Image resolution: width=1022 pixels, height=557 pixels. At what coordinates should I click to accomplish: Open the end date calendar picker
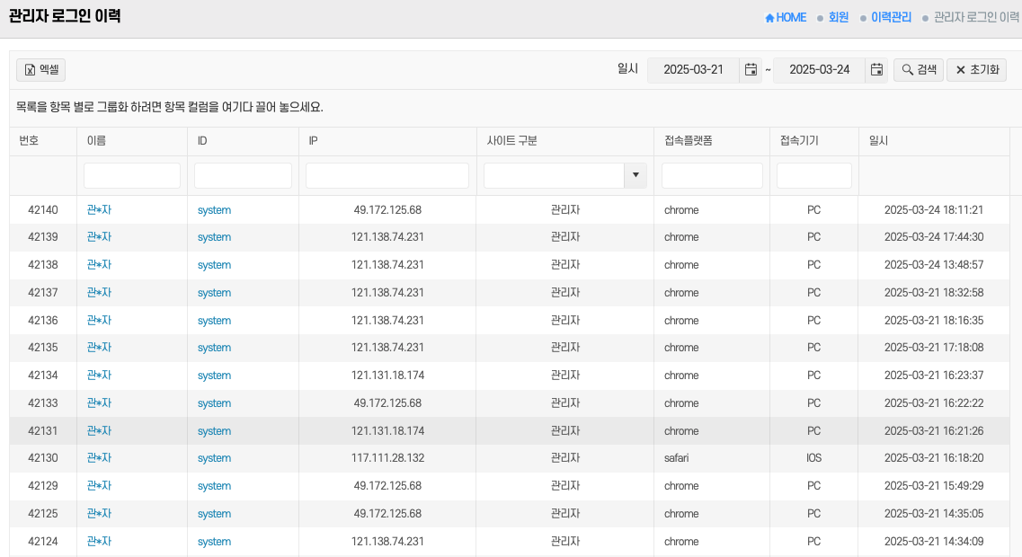click(876, 70)
